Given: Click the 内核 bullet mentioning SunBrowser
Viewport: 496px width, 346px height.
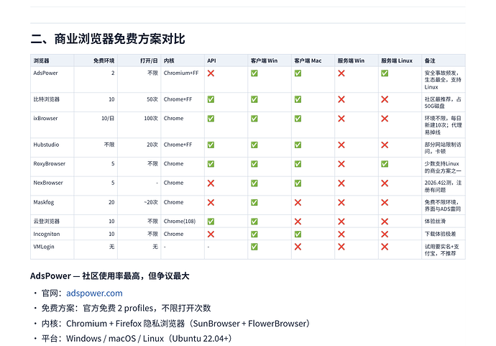Looking at the screenshot, I should (x=177, y=324).
